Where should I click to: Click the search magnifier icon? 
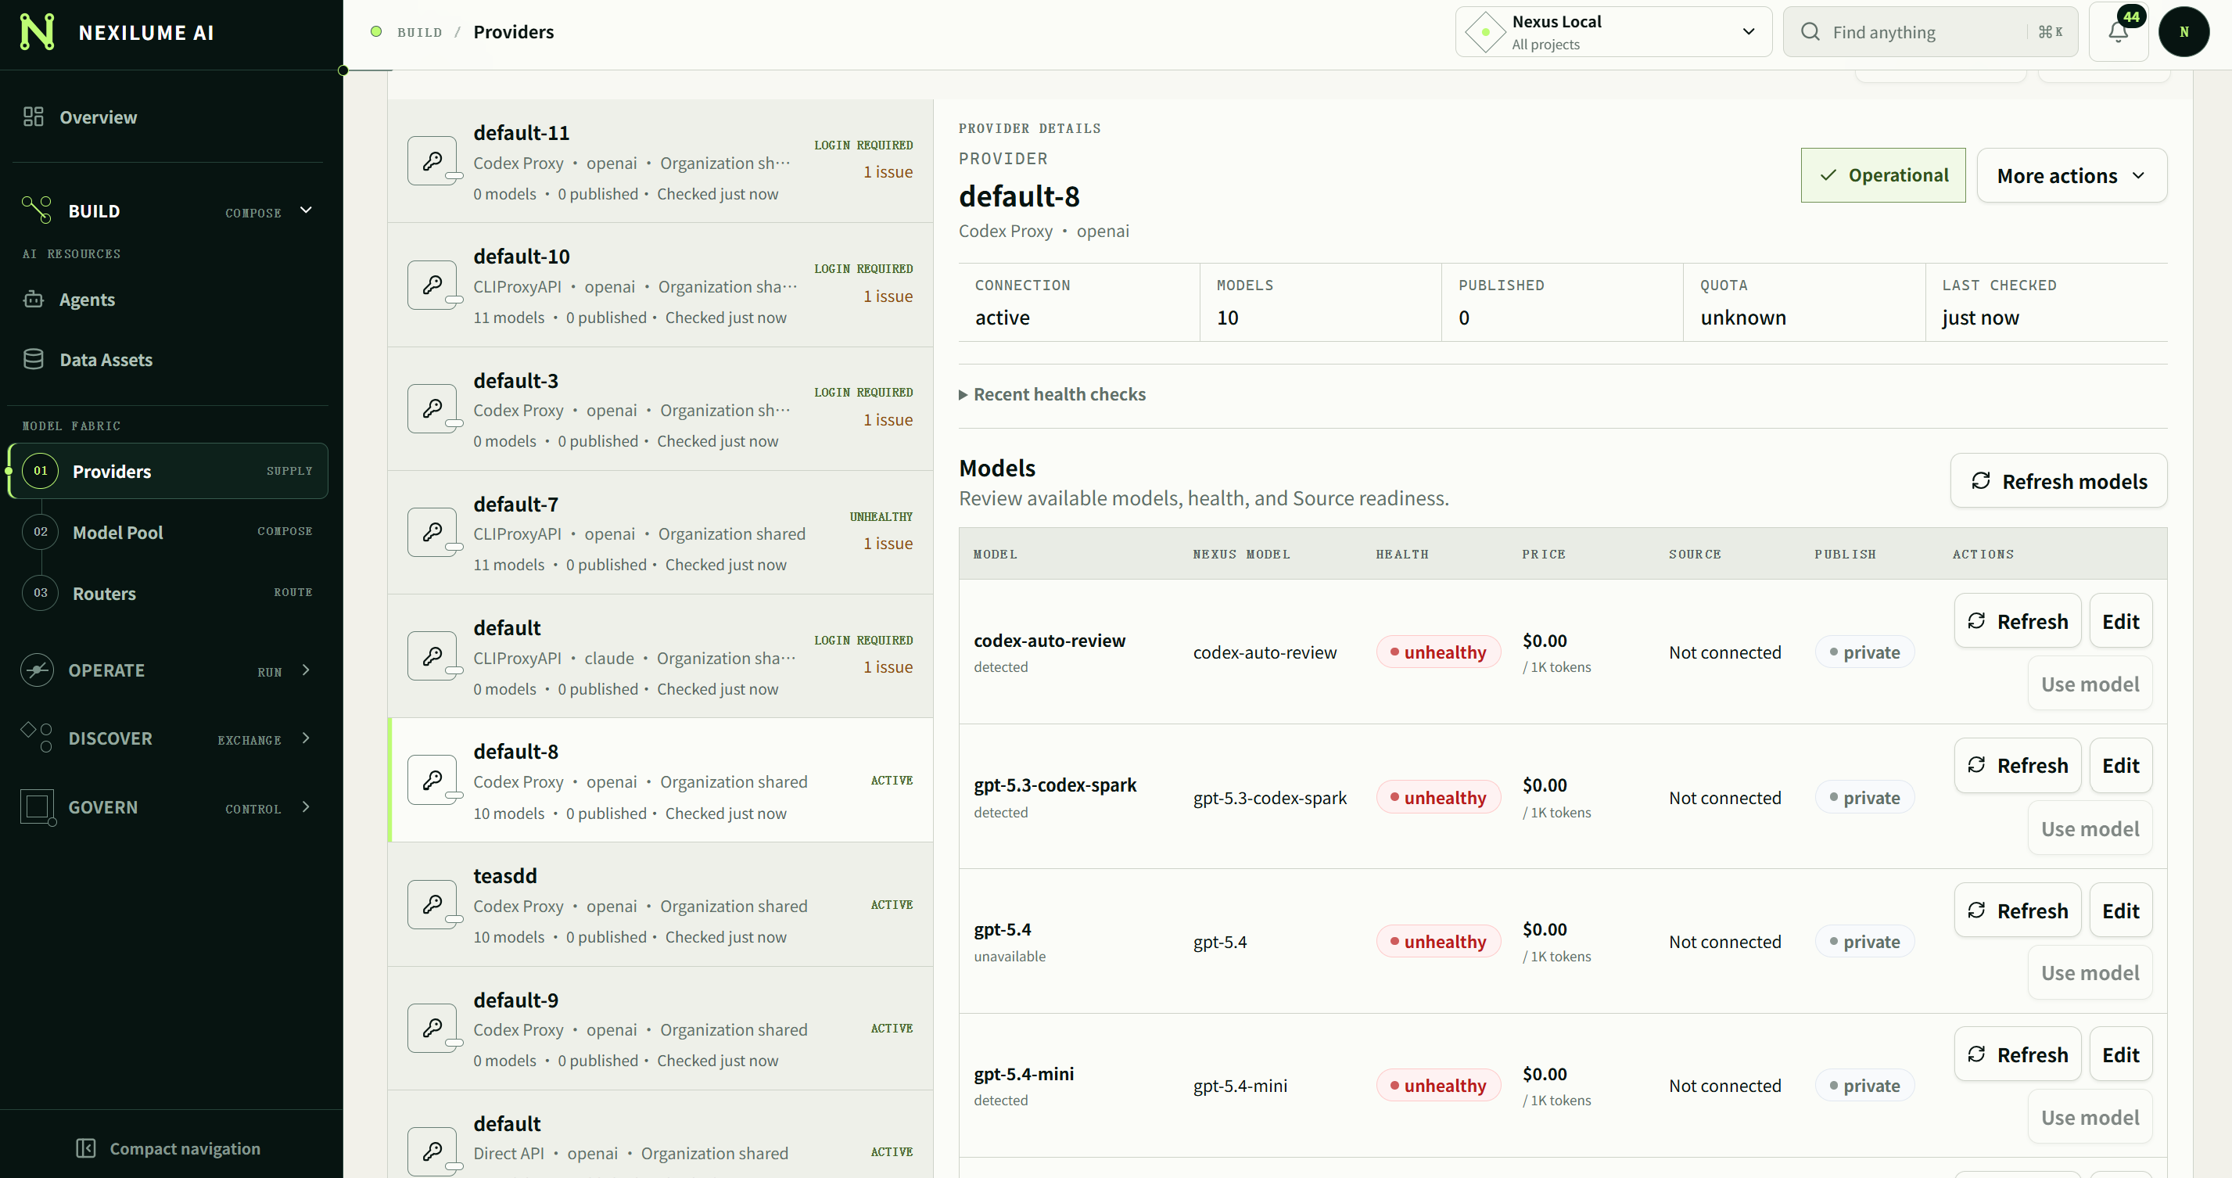1810,32
